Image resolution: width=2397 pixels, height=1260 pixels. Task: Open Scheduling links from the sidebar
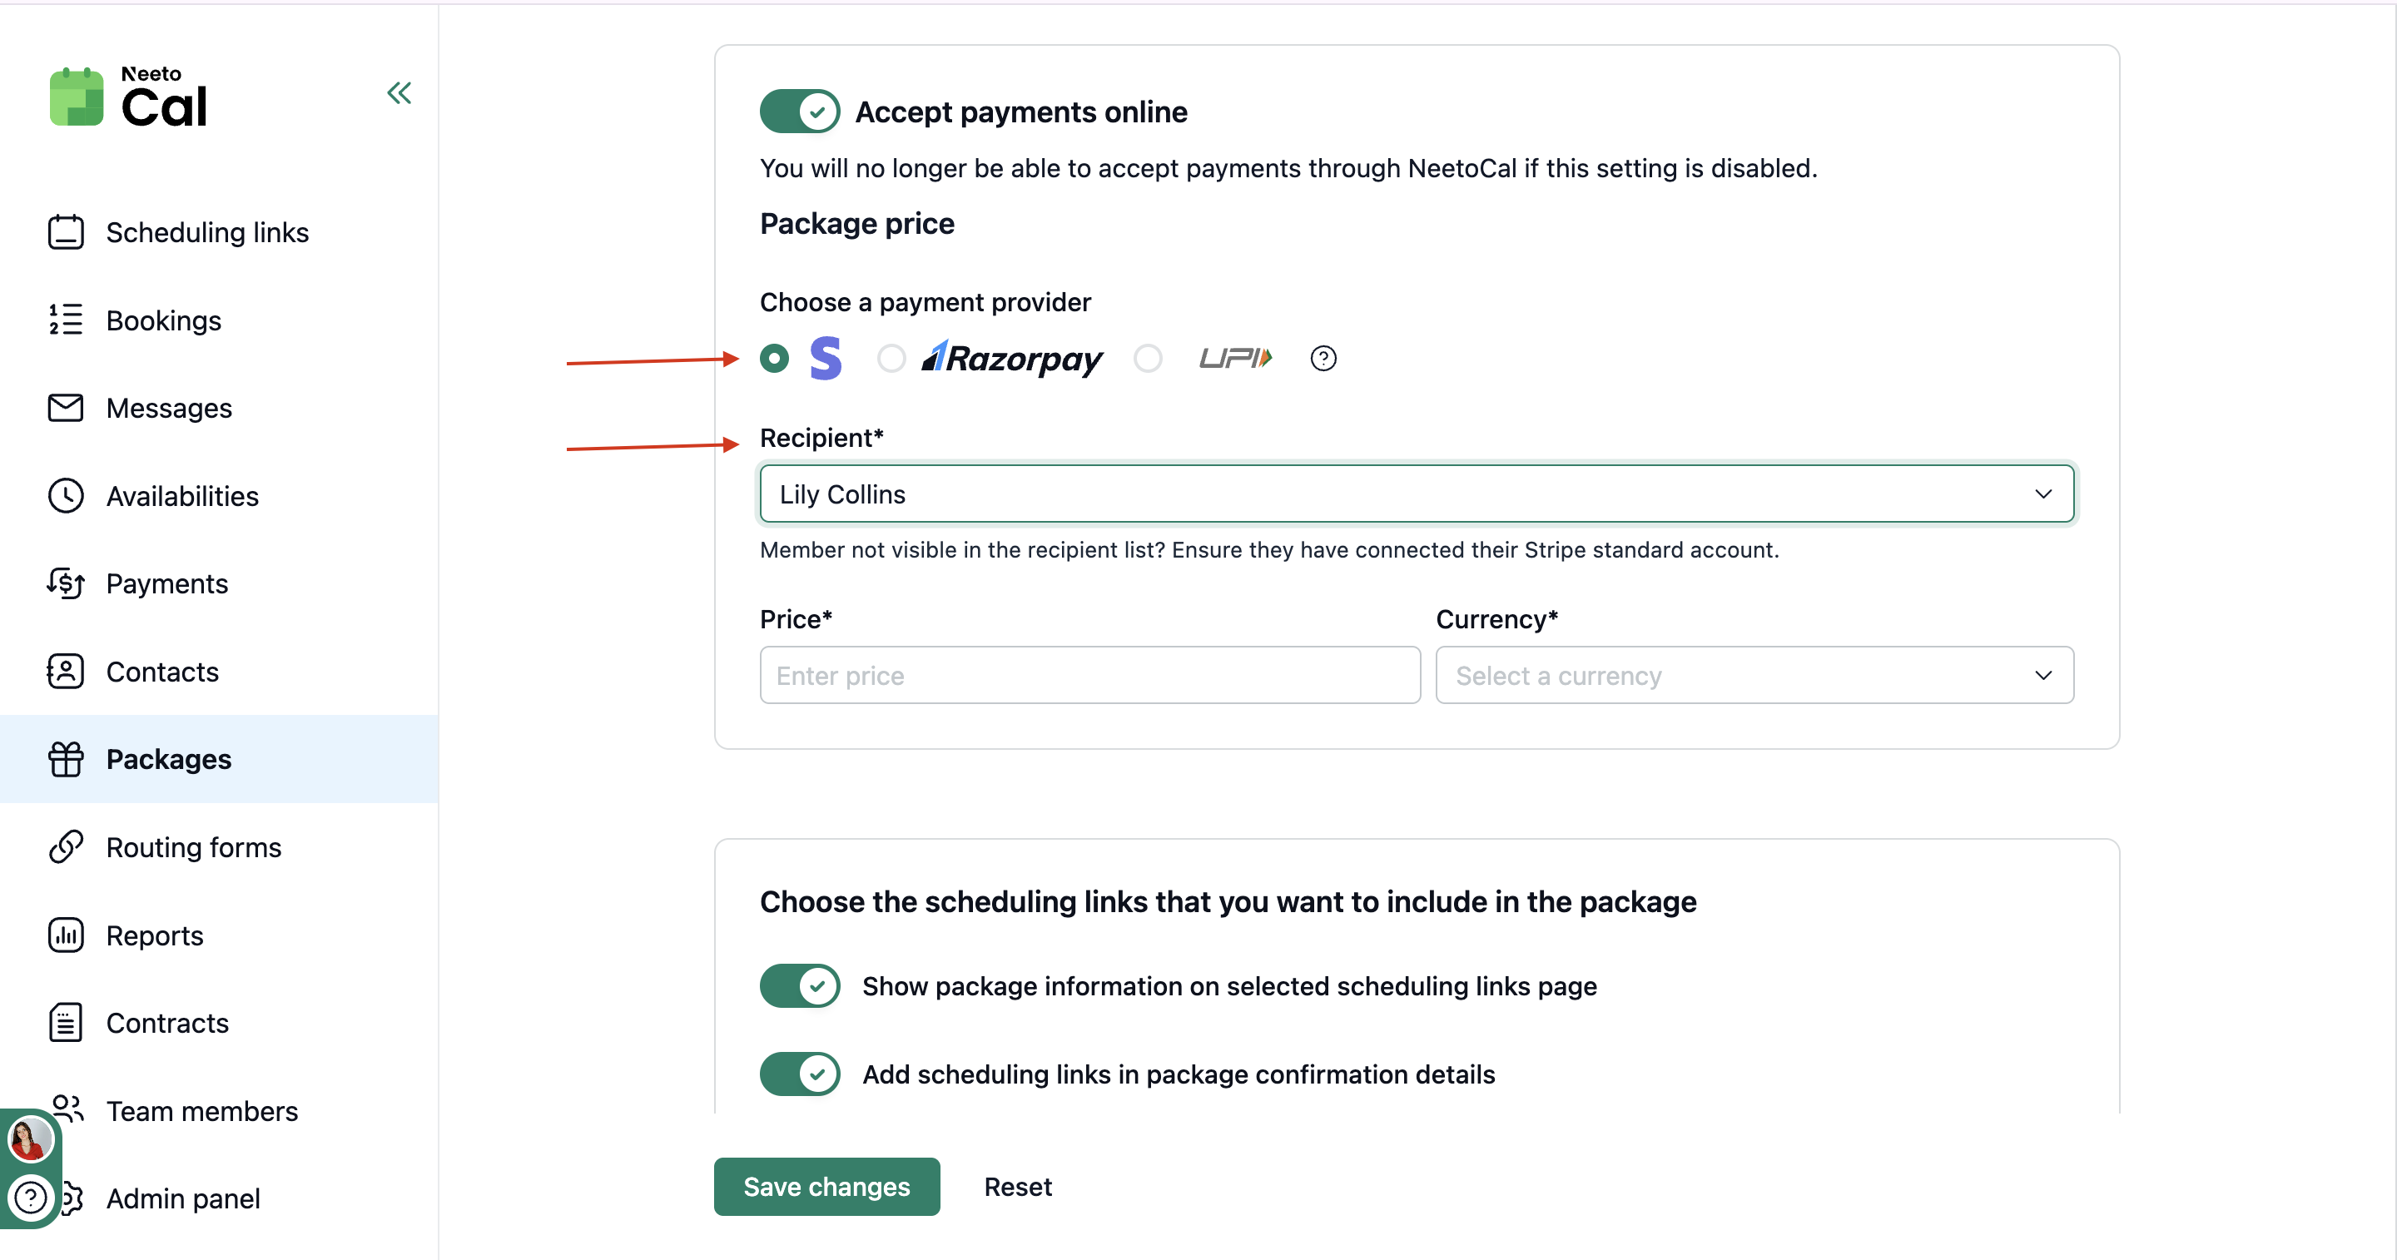click(x=206, y=233)
